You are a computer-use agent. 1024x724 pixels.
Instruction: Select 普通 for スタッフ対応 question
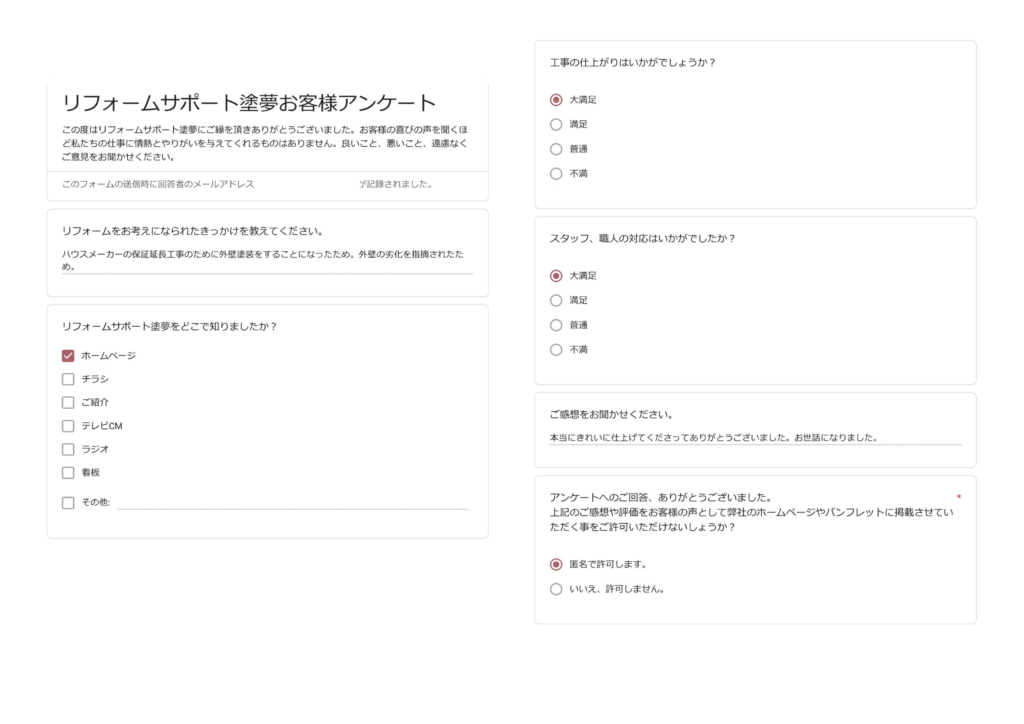click(x=556, y=325)
